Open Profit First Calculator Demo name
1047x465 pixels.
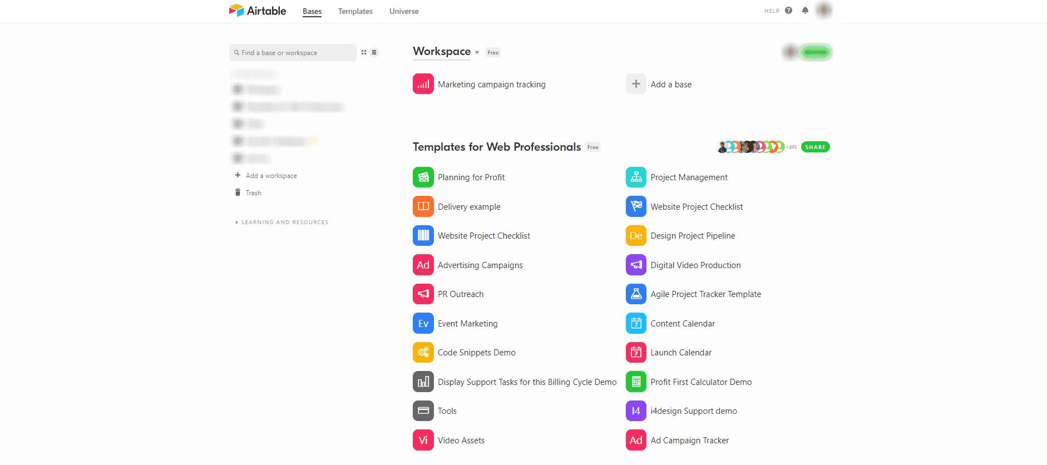coord(701,382)
